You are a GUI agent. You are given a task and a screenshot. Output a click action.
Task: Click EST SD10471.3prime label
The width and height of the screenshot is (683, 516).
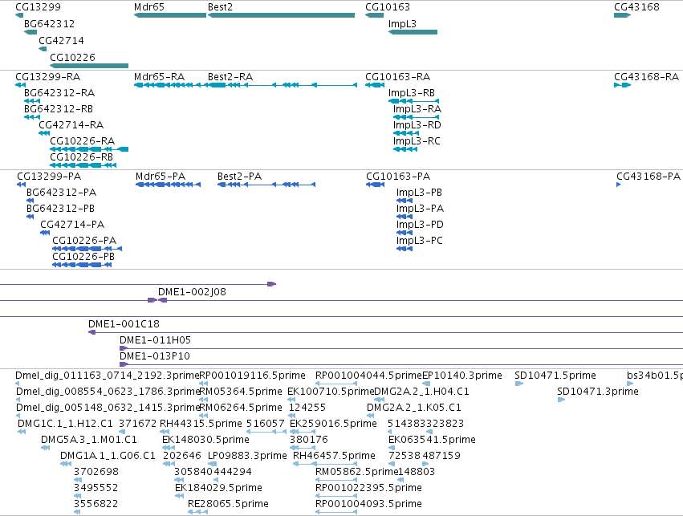pyautogui.click(x=598, y=392)
